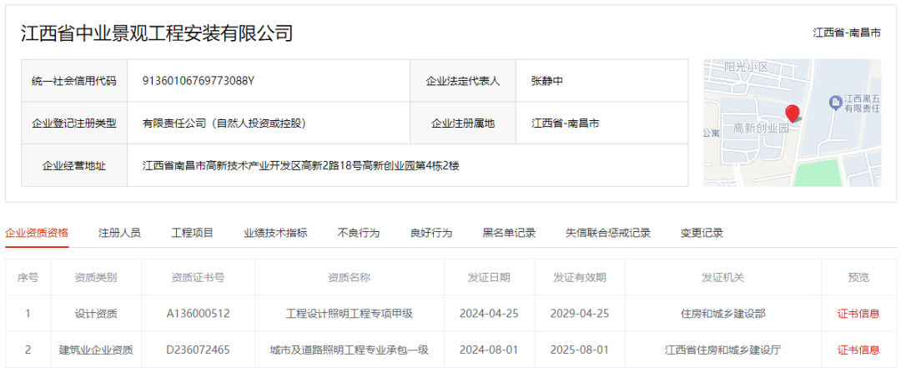Click 工程设计照明工程专项甲级 qualification name
Screen dimensions: 901x368
tap(350, 314)
